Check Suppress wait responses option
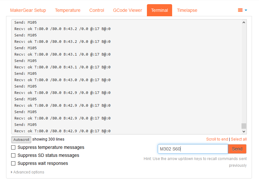 pyautogui.click(x=13, y=164)
